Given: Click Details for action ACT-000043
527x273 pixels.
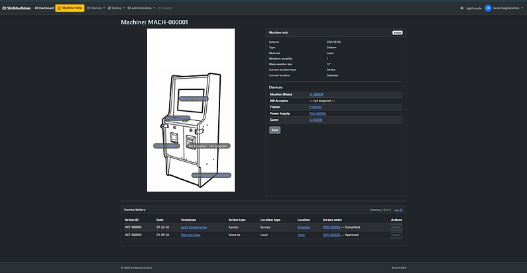Looking at the screenshot, I should (x=396, y=227).
